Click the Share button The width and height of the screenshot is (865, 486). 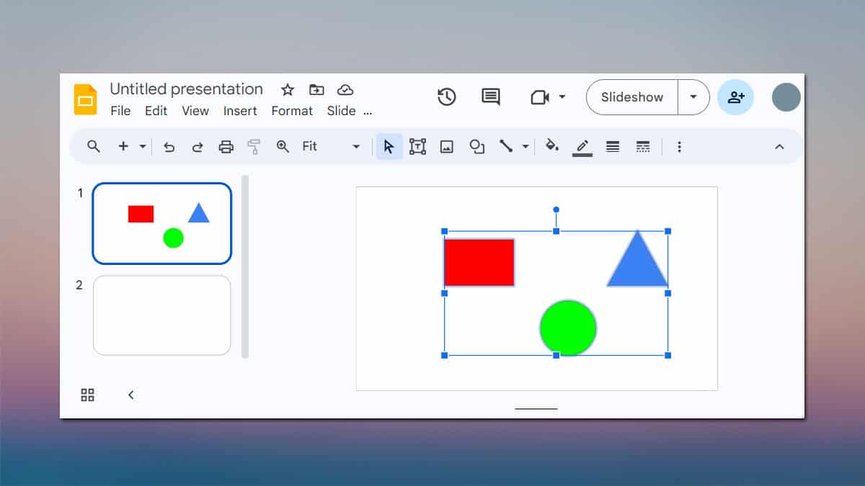736,97
